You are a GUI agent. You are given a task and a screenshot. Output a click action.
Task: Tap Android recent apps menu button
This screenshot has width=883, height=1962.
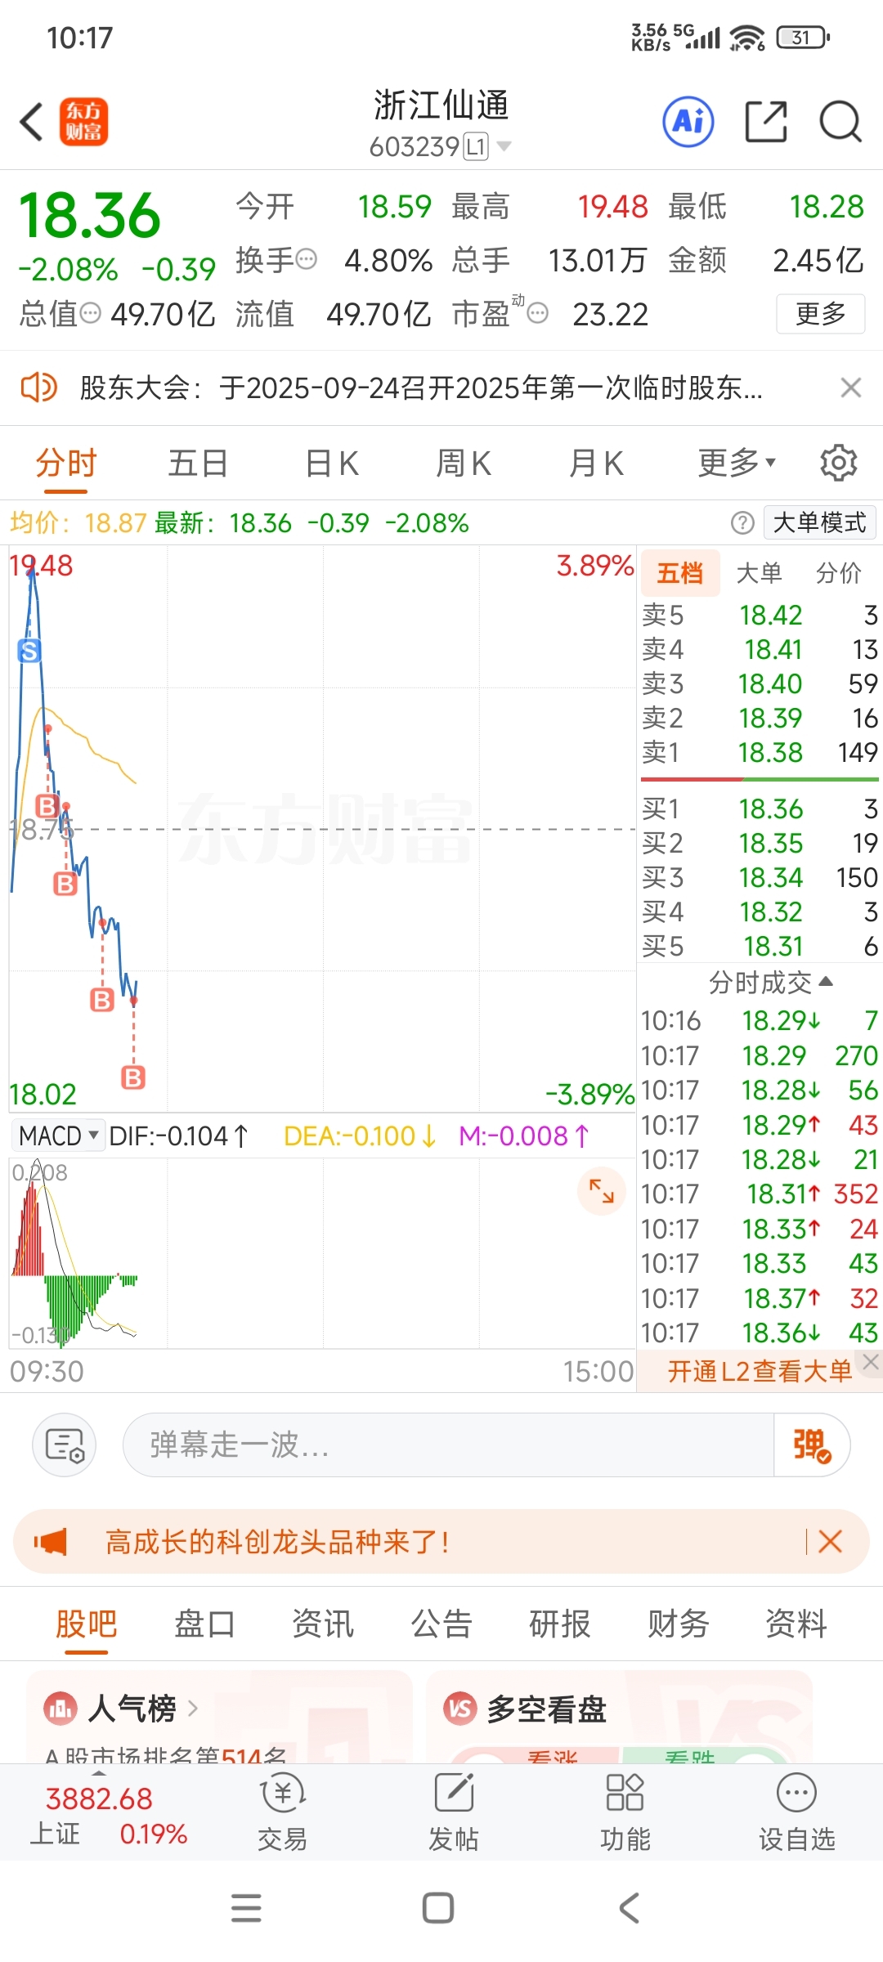pos(246,1908)
